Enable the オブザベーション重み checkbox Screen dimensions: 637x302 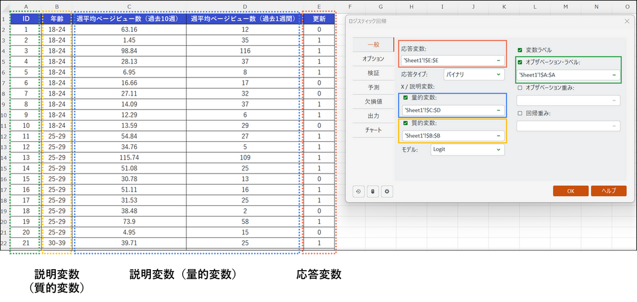point(520,88)
